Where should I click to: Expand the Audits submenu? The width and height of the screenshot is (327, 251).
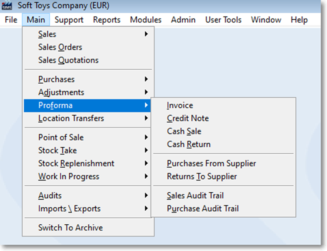click(87, 195)
